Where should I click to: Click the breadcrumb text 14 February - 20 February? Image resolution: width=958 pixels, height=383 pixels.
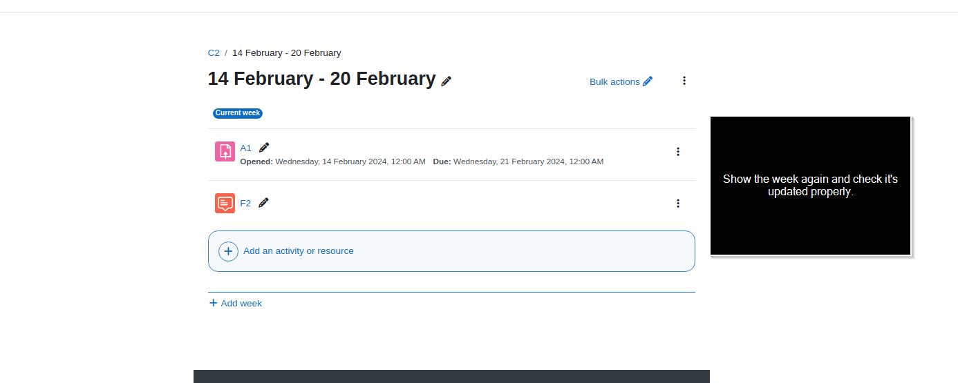pyautogui.click(x=287, y=52)
